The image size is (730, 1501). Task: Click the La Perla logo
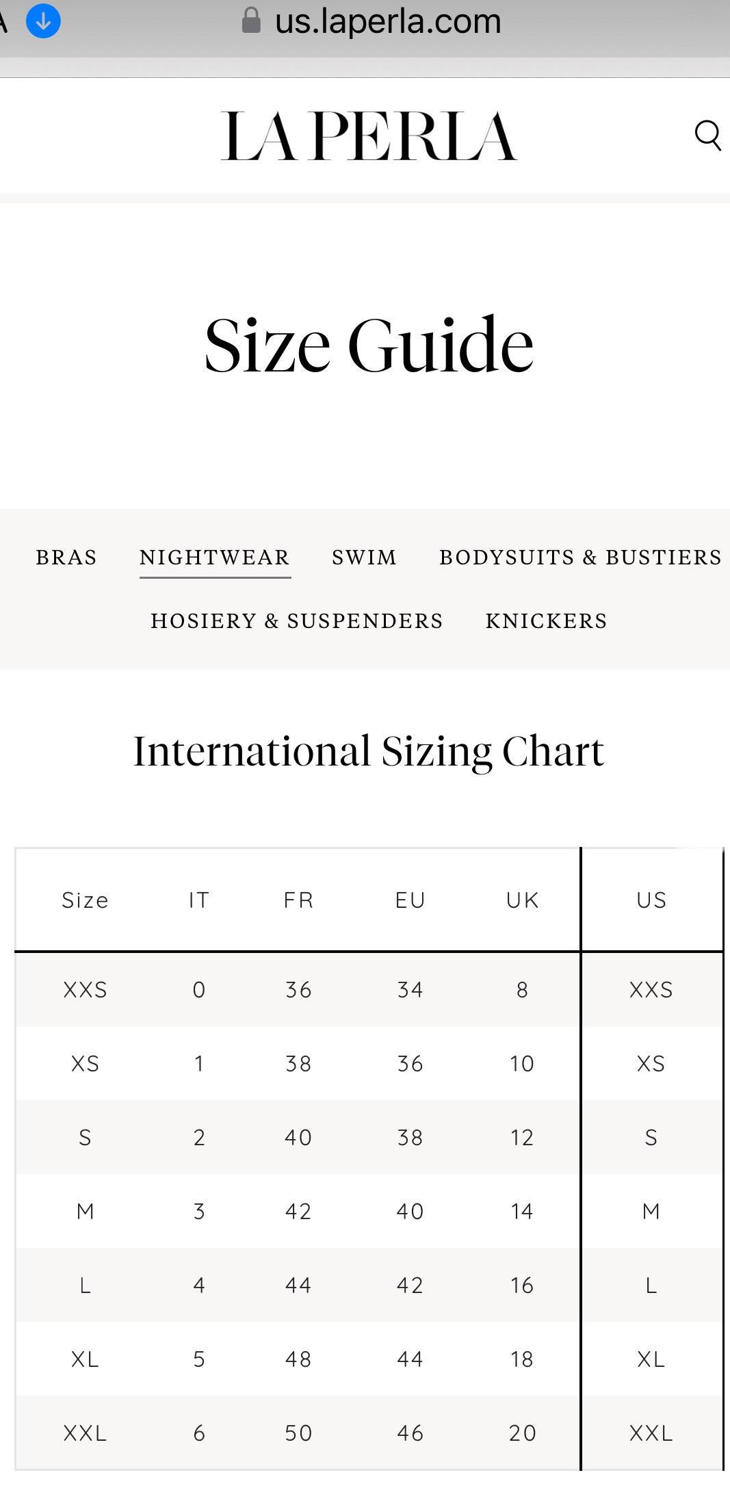[x=369, y=136]
